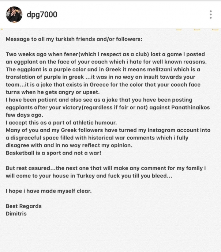This screenshot has height=252, width=221.
Task: Click cropped middle share icon in note toolbar
Action: point(197,29)
